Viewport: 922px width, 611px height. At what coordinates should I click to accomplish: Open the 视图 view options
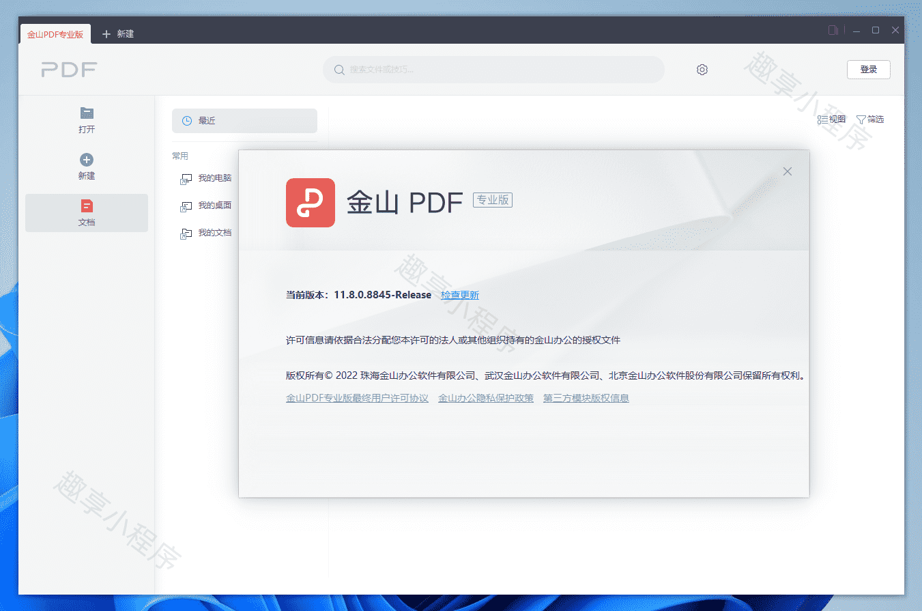point(831,119)
